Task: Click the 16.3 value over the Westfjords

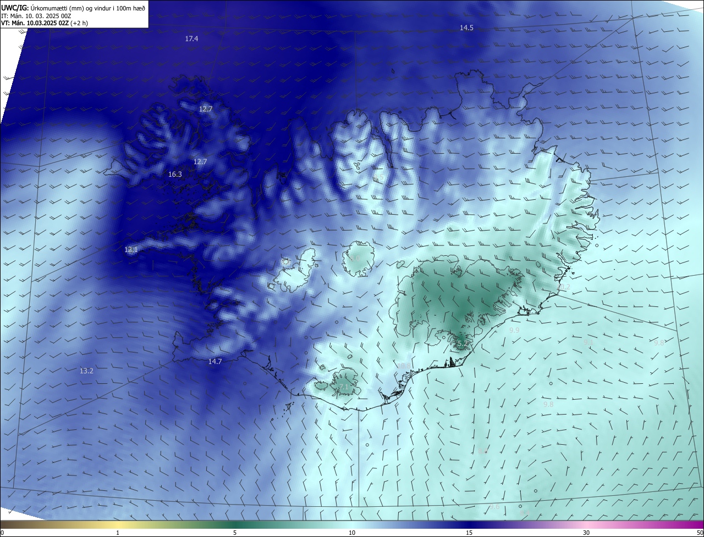Action: [175, 174]
